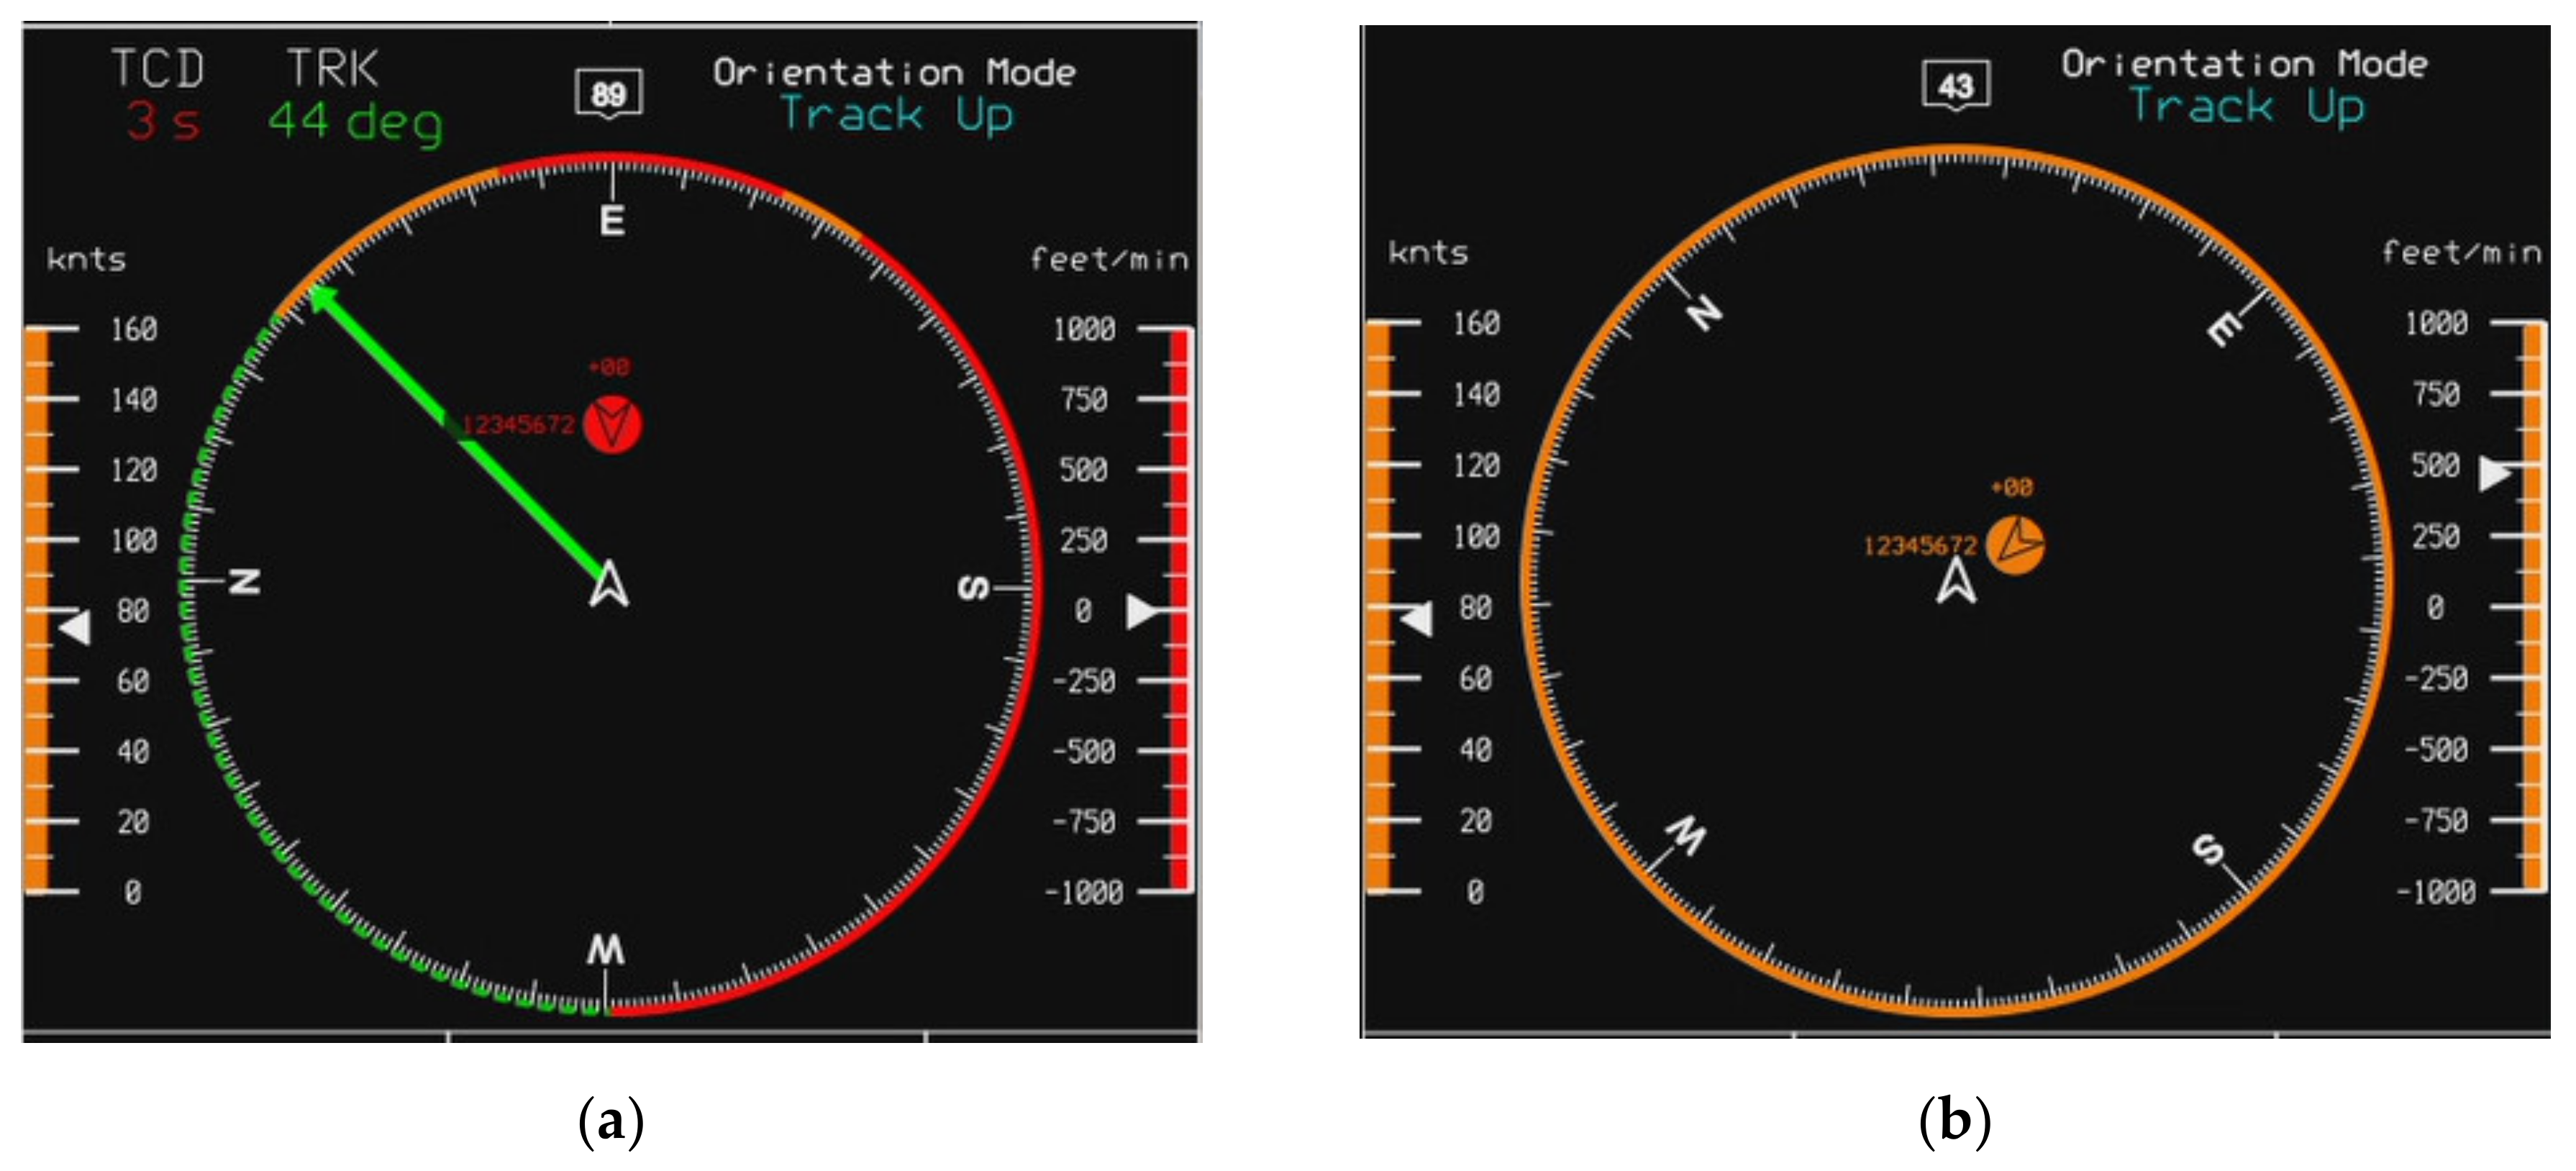Click the 'Orientation Mode' label in display (a)

894,72
